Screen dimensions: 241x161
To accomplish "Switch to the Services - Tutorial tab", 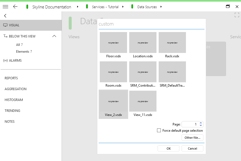I will point(105,7).
